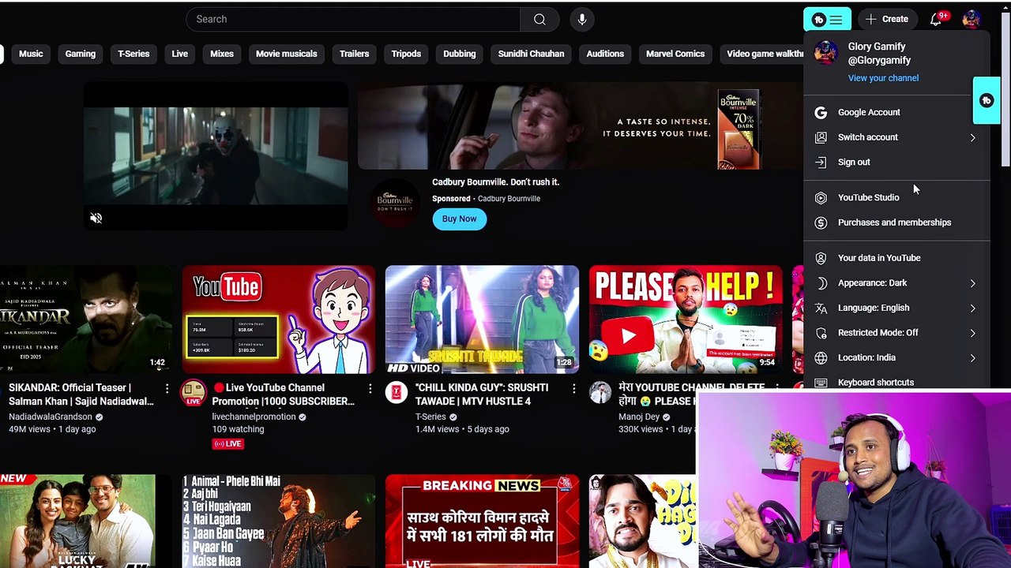Viewport: 1011px width, 568px height.
Task: Open Google Account menu entry
Action: point(896,112)
